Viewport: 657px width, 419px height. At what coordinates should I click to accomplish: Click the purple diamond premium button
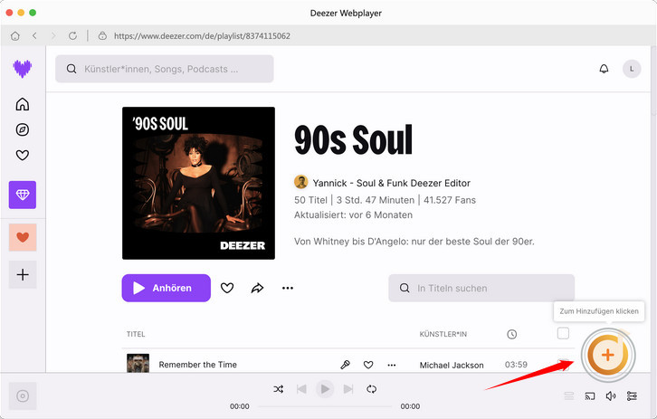pyautogui.click(x=23, y=195)
